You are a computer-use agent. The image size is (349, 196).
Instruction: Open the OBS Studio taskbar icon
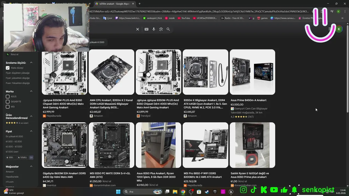point(191,192)
